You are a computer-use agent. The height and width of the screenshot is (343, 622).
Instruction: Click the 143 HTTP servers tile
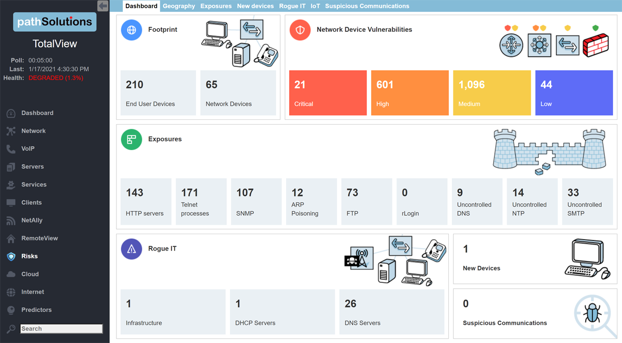coord(146,201)
